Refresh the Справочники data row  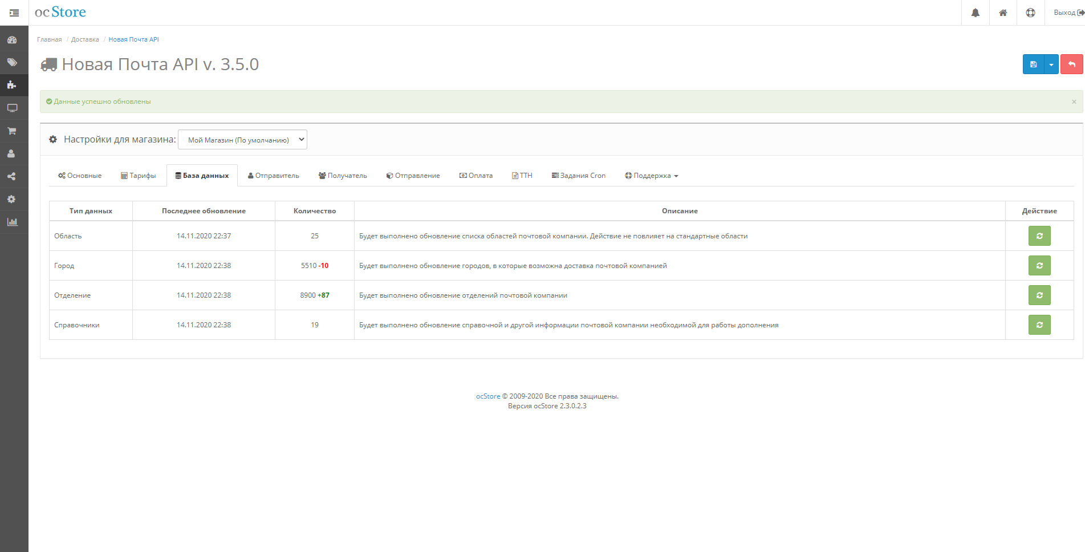[1039, 325]
